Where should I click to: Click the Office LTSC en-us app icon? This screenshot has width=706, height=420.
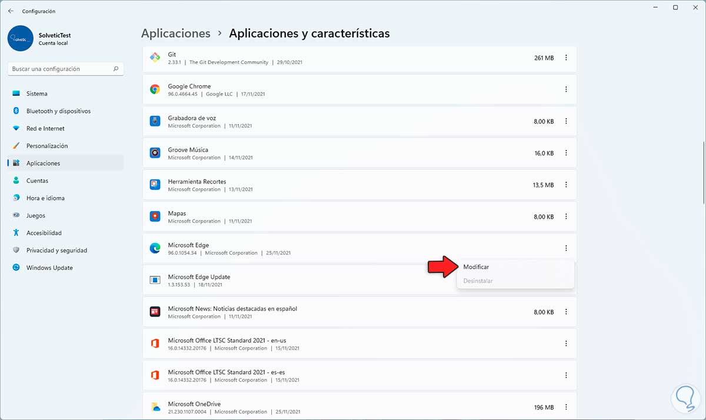155,344
